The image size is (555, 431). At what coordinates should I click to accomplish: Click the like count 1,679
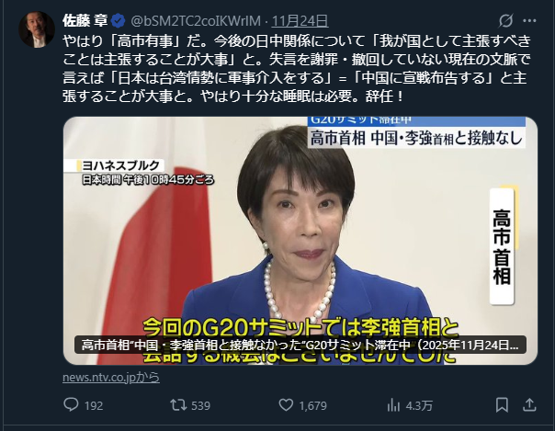pos(312,405)
